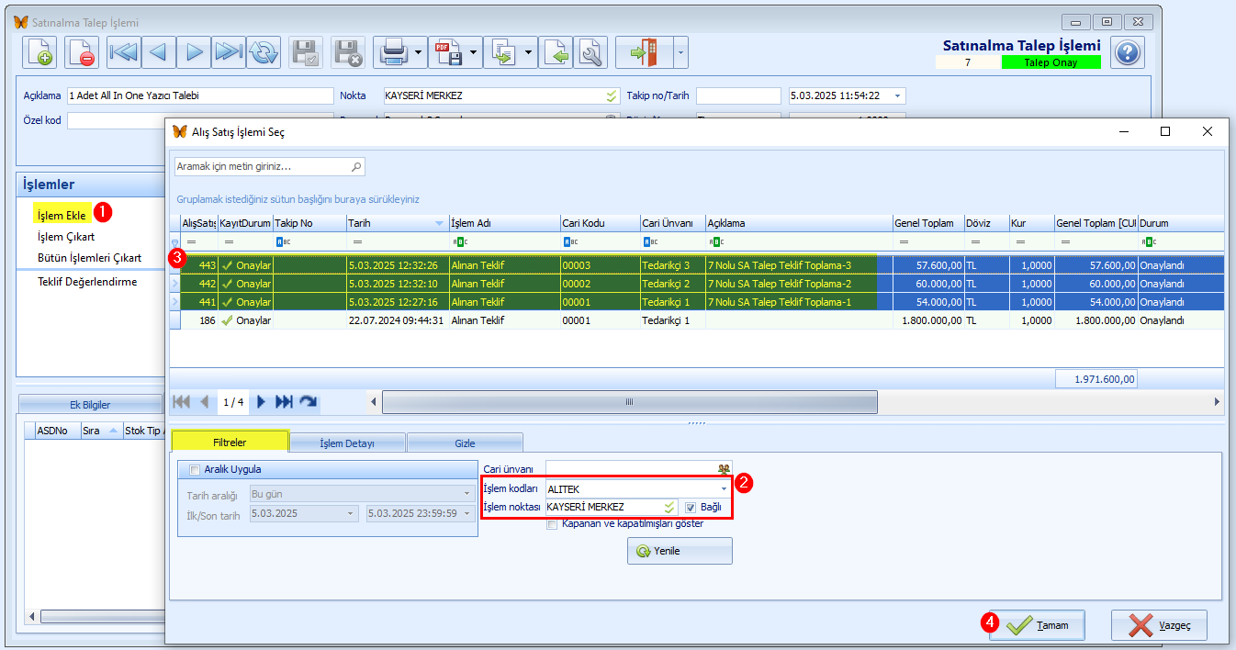
Task: Click the magnifier icon in the search box
Action: pos(356,166)
